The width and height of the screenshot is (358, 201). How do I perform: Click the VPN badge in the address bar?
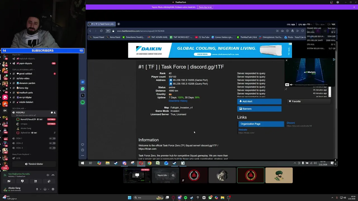pos(108,31)
